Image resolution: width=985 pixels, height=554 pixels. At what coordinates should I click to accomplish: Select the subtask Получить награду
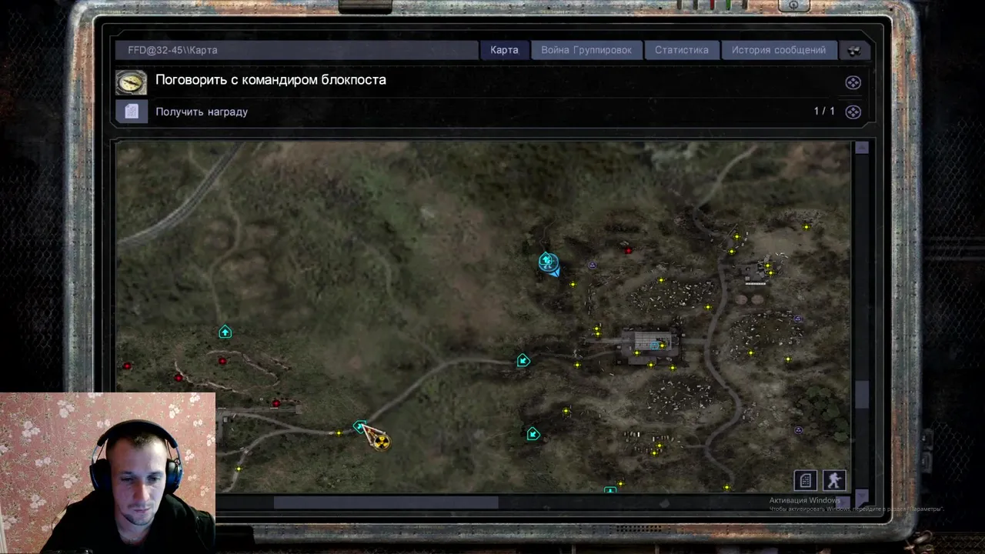pyautogui.click(x=202, y=112)
